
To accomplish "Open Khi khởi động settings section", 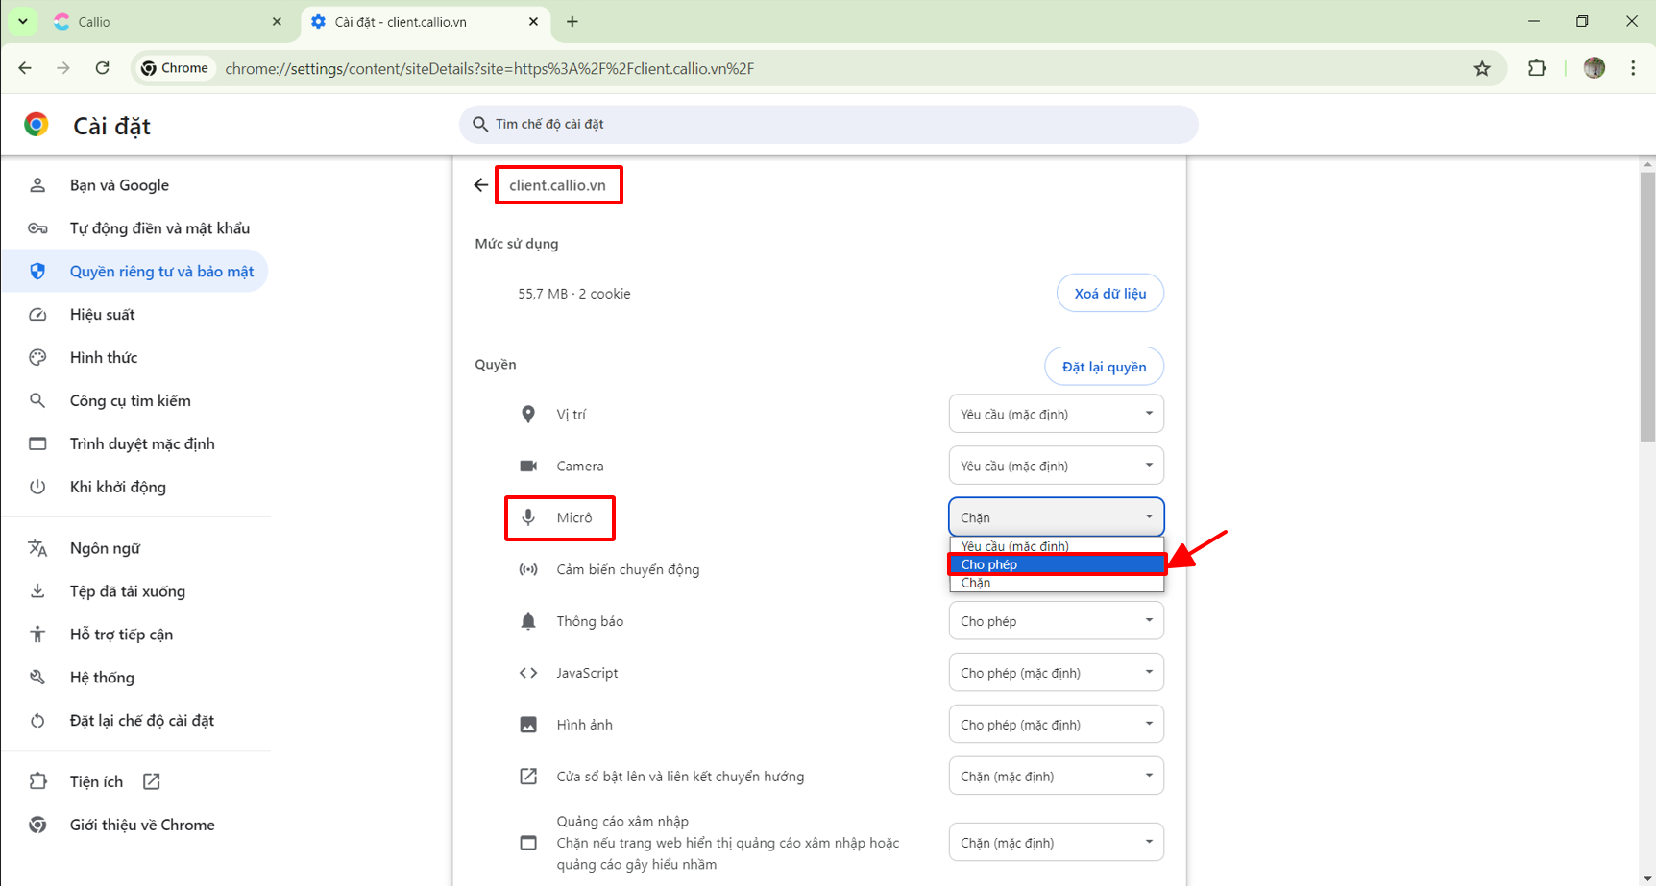I will pos(134,488).
